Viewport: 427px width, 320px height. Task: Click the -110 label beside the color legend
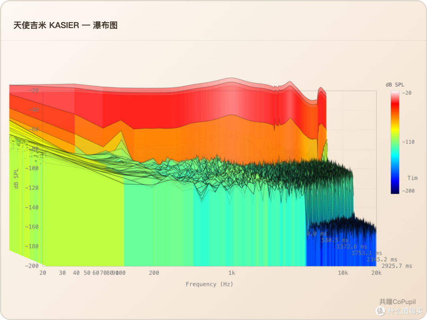(408, 142)
